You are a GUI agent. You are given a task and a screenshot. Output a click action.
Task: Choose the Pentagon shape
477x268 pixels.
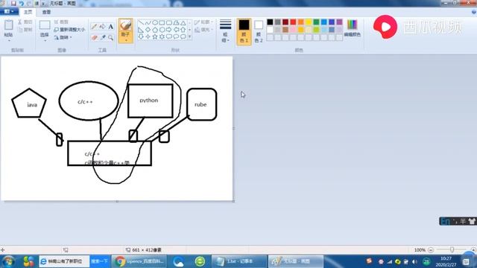point(155,30)
